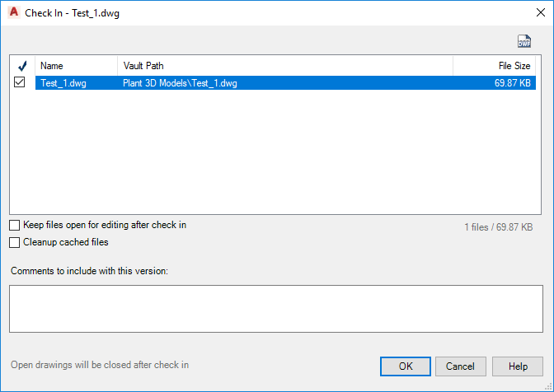Open Help for the dialog
Image resolution: width=554 pixels, height=392 pixels.
pos(518,366)
